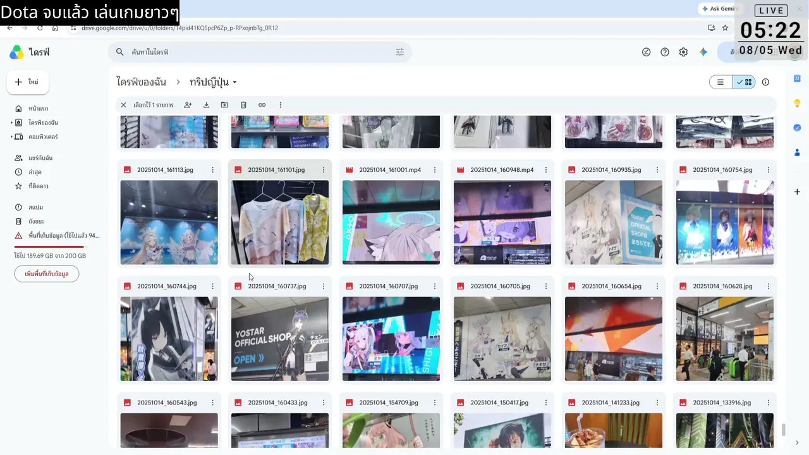Delete the selected file with the trash icon

[x=243, y=105]
